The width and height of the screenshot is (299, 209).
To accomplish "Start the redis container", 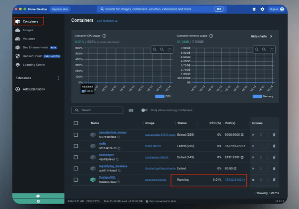I will pos(253,146).
